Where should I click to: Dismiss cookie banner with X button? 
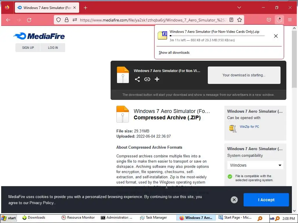[x=234, y=200]
